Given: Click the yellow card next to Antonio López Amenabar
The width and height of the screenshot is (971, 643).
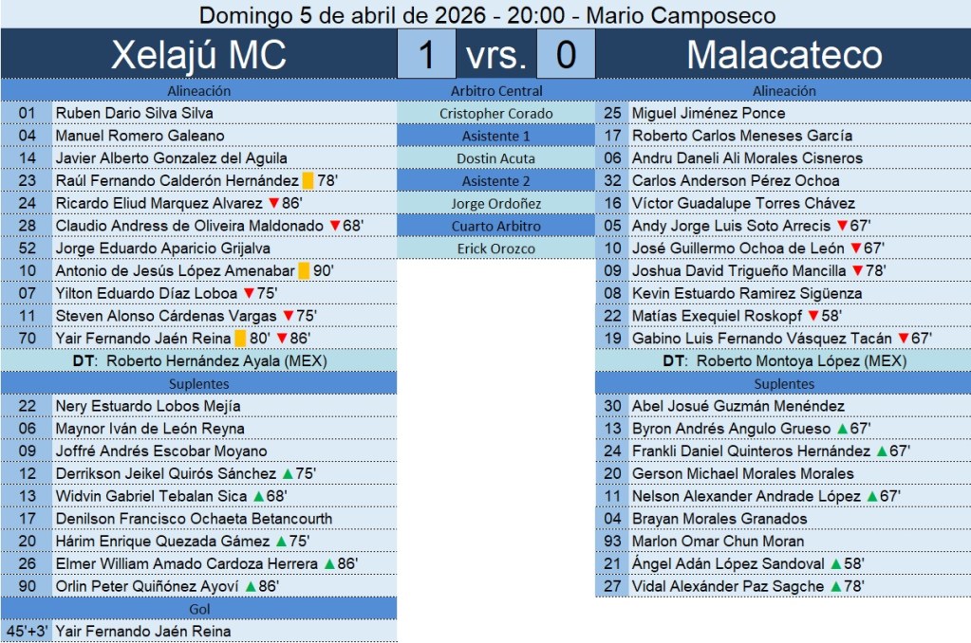Looking at the screenshot, I should [x=304, y=271].
